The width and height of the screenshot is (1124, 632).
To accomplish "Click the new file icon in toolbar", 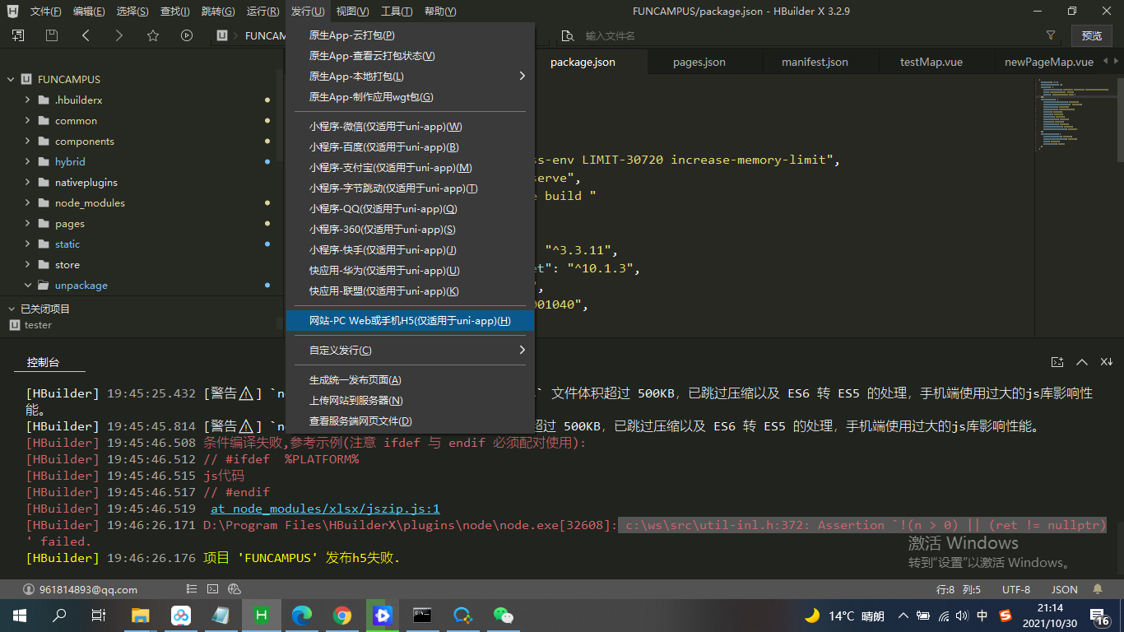I will click(18, 35).
